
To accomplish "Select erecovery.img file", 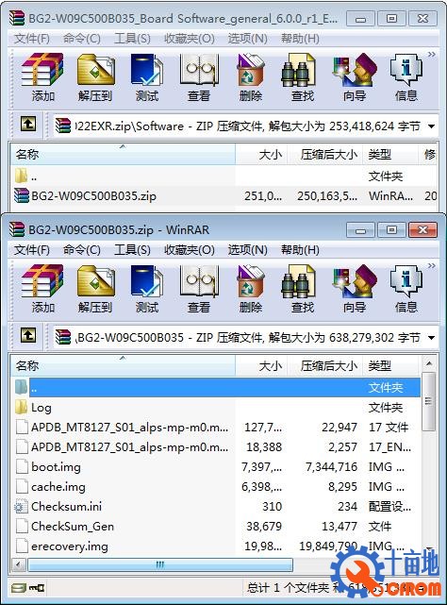I will 216,546.
